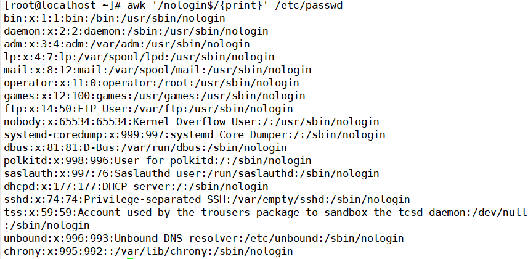This screenshot has width=528, height=259.
Task: Click the green terminal cursor at bottom
Action: coord(130,258)
